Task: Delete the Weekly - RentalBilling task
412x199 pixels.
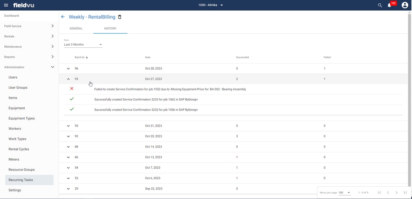Action: click(x=120, y=17)
